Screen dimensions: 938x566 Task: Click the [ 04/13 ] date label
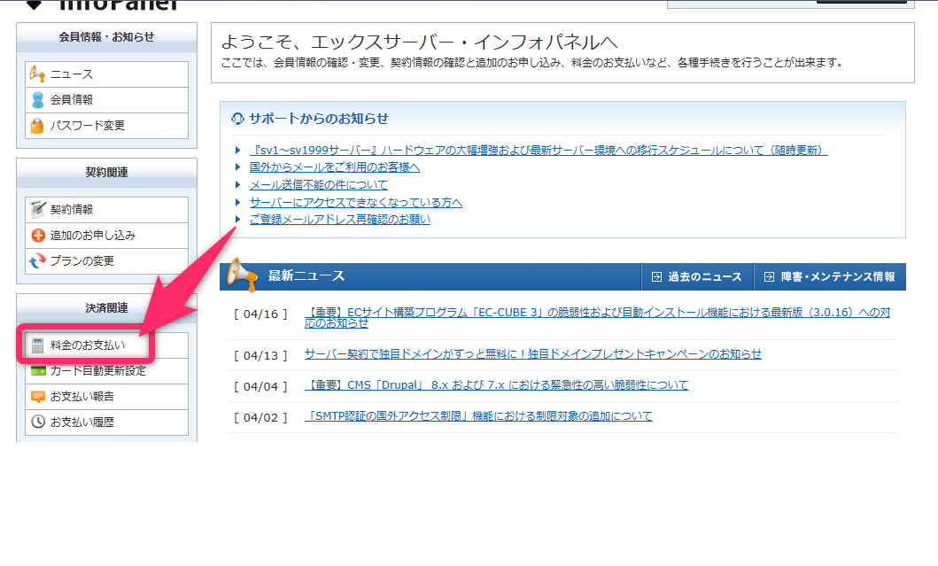pyautogui.click(x=260, y=355)
